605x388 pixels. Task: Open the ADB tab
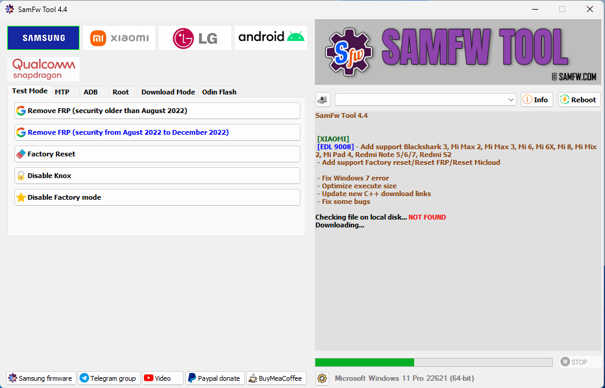click(90, 91)
